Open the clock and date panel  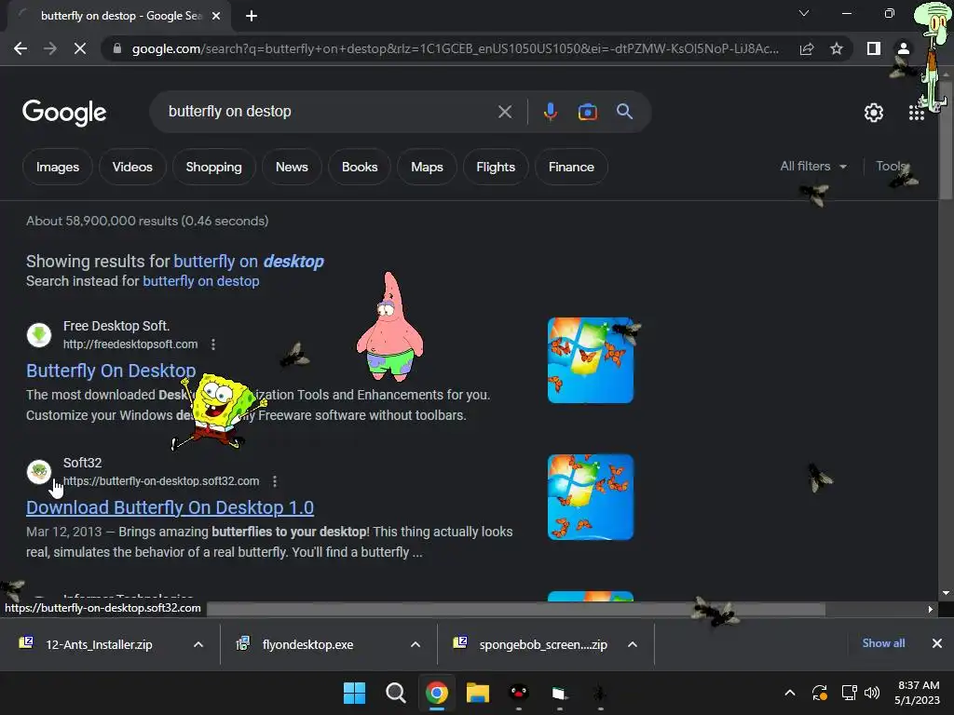pyautogui.click(x=918, y=693)
